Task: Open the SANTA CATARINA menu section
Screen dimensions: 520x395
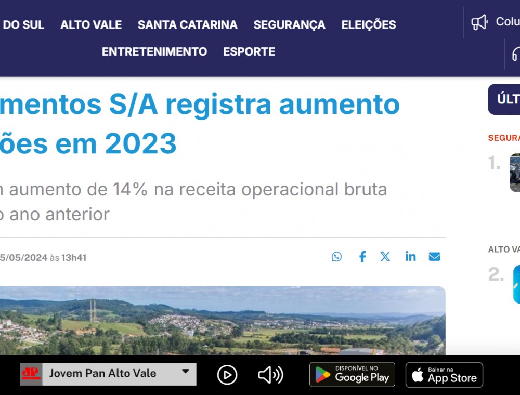Action: (x=187, y=24)
